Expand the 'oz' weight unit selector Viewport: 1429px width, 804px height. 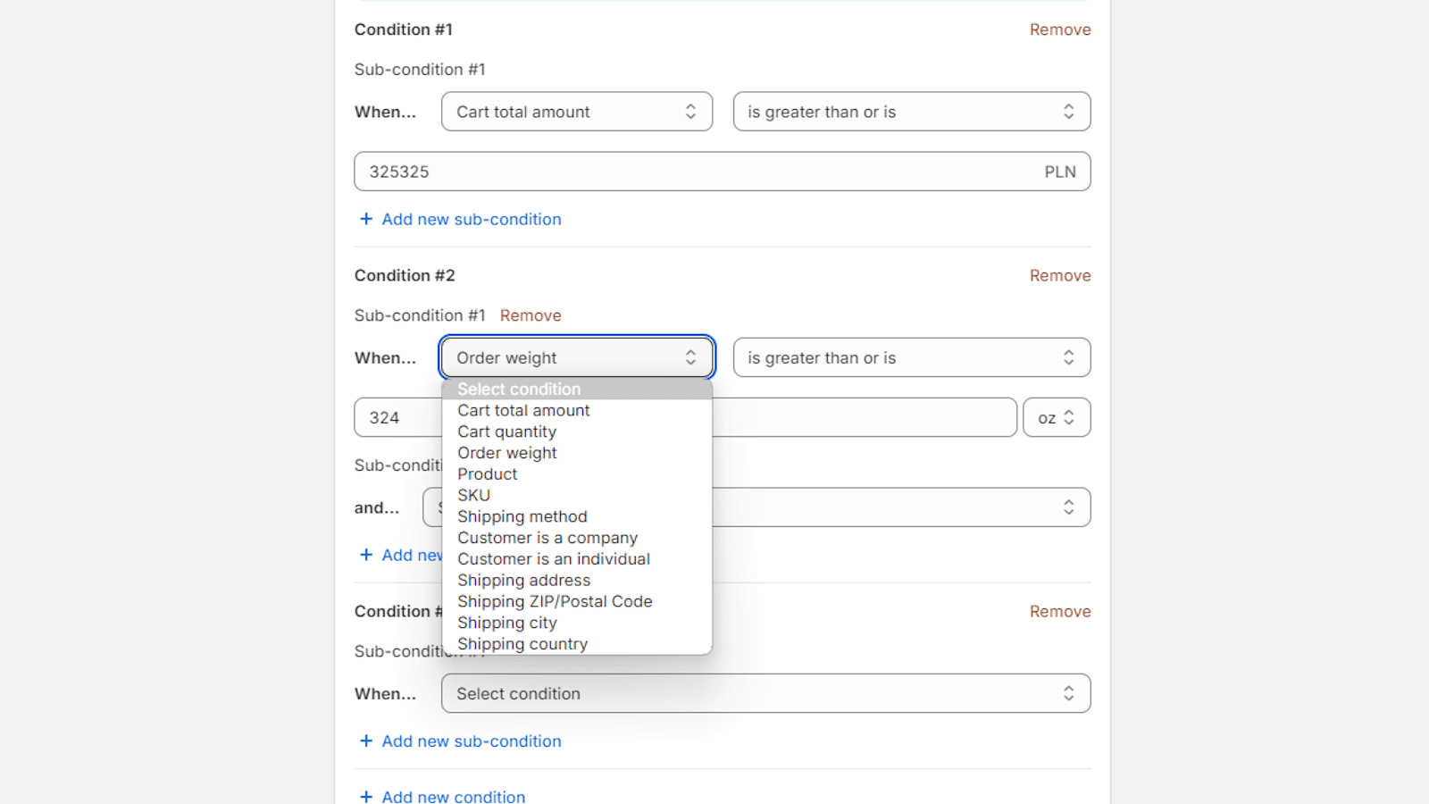[x=1056, y=418]
